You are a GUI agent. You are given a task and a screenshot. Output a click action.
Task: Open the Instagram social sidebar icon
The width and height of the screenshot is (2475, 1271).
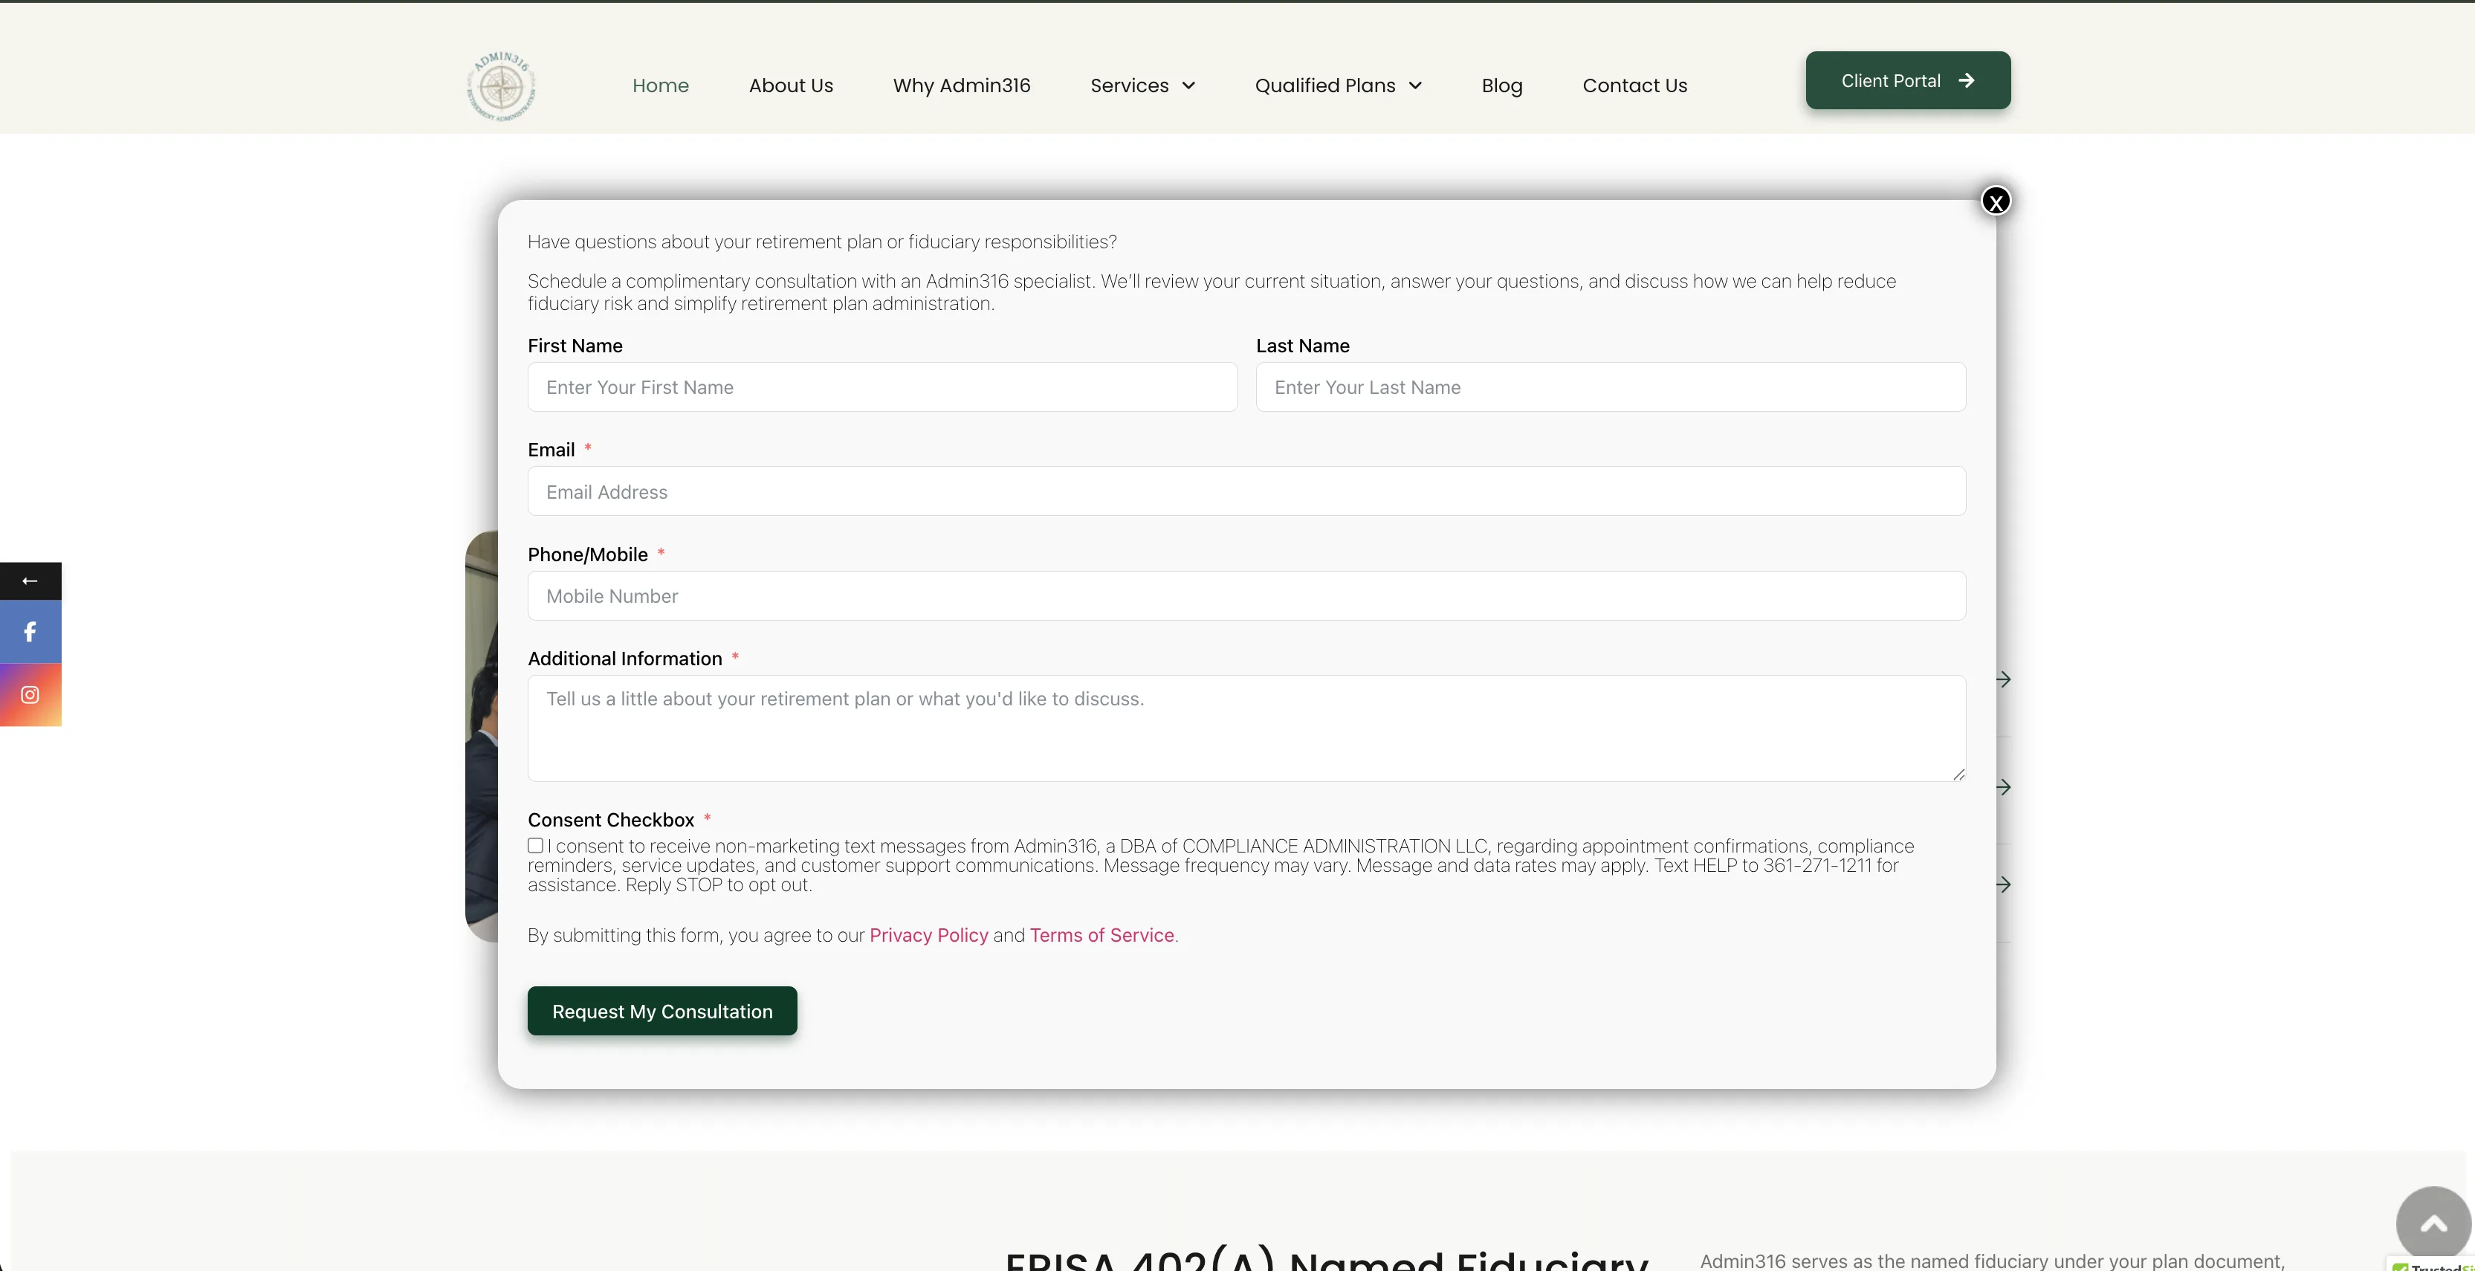[x=30, y=694]
